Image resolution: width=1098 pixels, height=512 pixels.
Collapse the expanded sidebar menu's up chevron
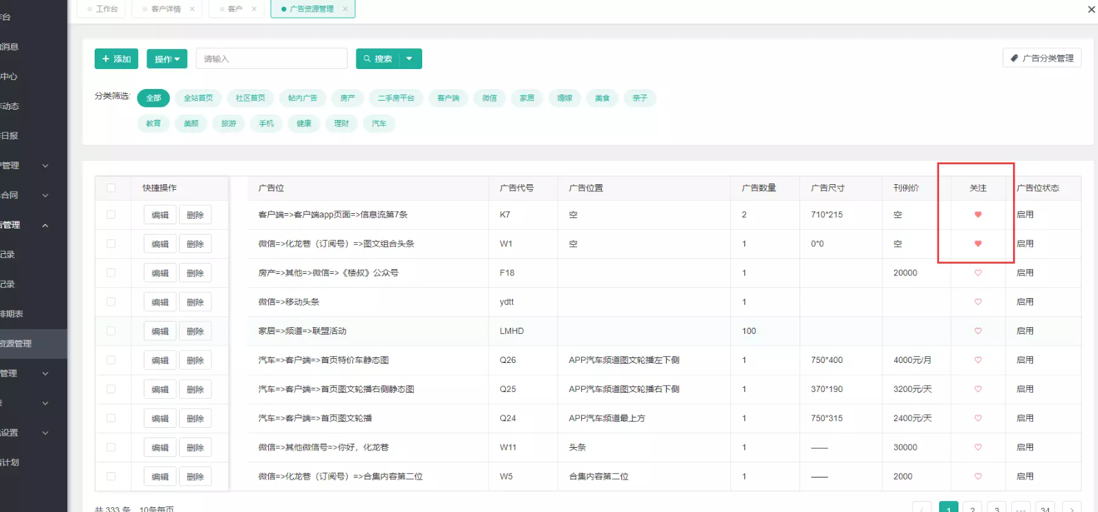click(x=46, y=225)
